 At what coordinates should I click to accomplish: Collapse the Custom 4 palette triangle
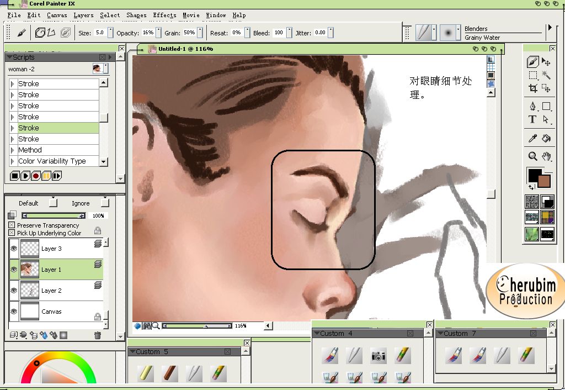coord(316,333)
